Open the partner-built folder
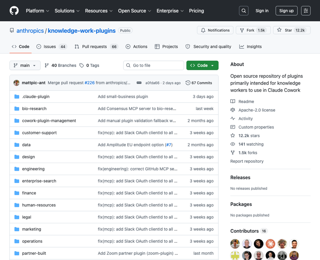This screenshot has height=260, width=320. [x=34, y=253]
